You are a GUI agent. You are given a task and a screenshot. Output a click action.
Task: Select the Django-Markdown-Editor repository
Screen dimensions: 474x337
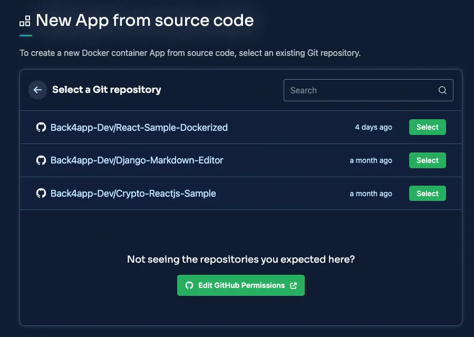coord(427,160)
